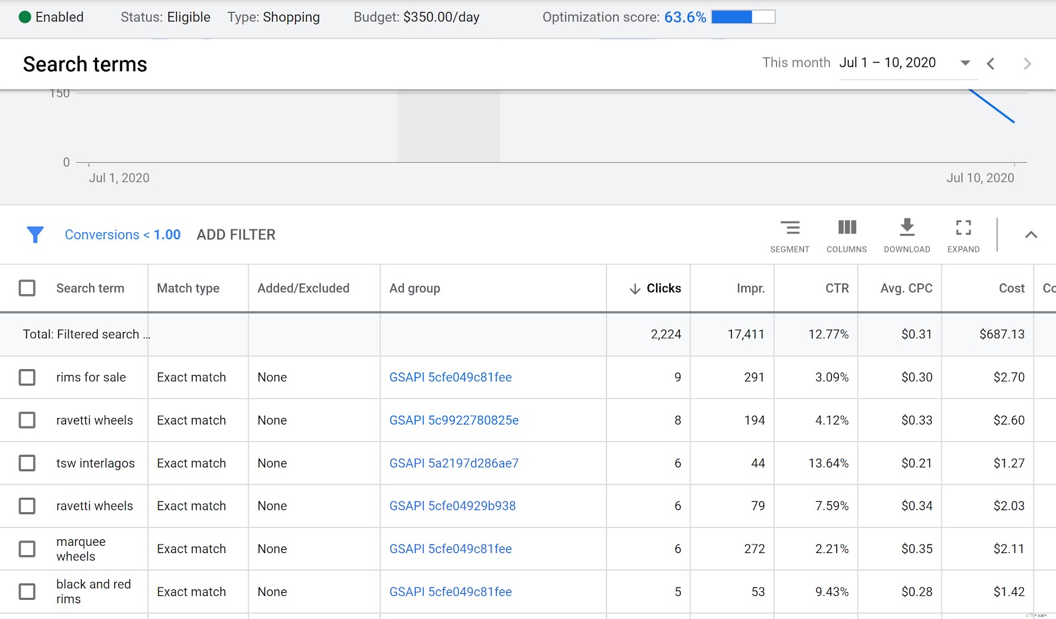Open the Columns settings icon
The image size is (1056, 619).
click(x=846, y=227)
